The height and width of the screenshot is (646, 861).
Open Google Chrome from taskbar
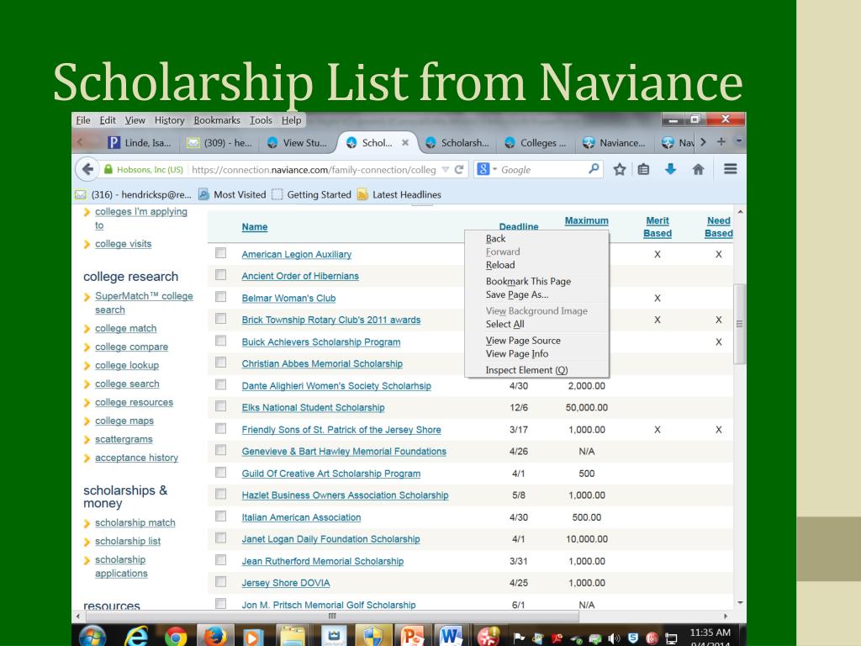[x=176, y=637]
